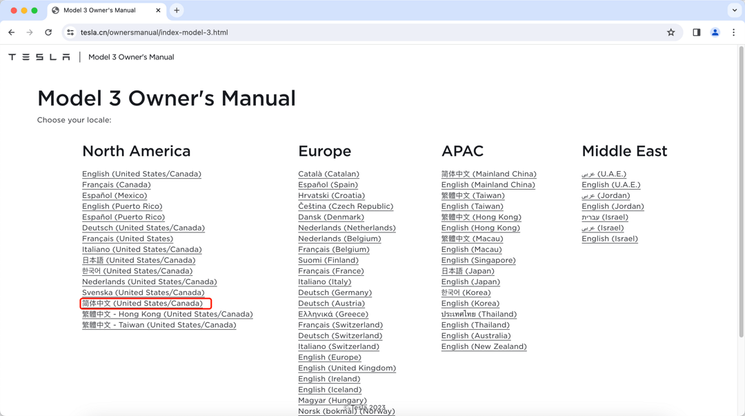Choose 繁體中文 (Macau) locale
Screen dimensions: 745x416
[473, 239]
